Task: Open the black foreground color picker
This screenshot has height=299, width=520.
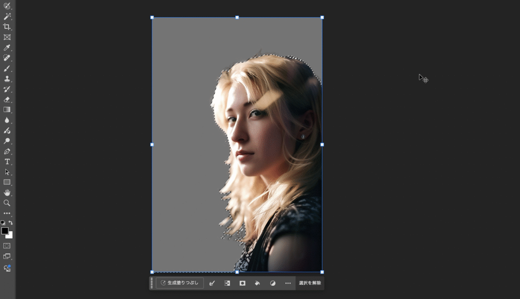Action: [5, 231]
